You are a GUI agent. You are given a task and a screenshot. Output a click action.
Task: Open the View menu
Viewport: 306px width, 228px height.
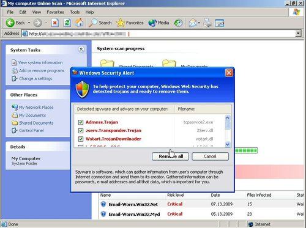coord(37,12)
